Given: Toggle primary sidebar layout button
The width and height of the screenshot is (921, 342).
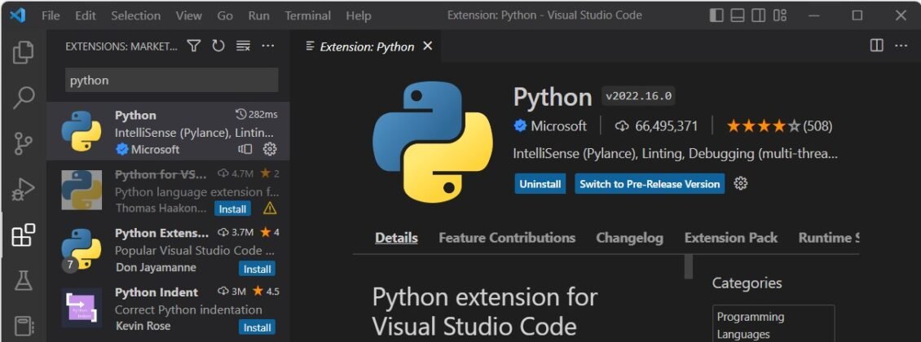Looking at the screenshot, I should [716, 15].
